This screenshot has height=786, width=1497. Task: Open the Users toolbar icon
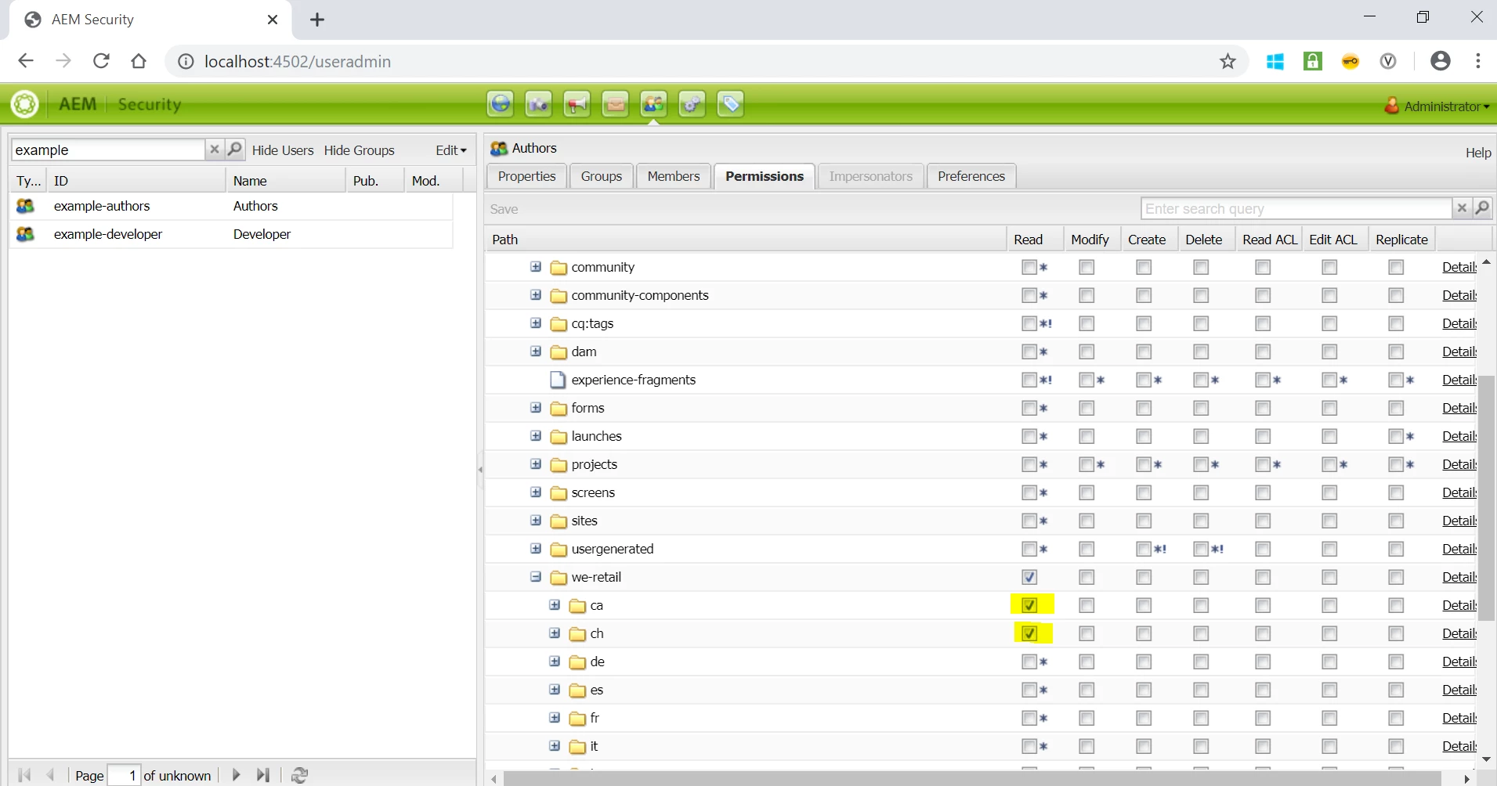tap(653, 104)
